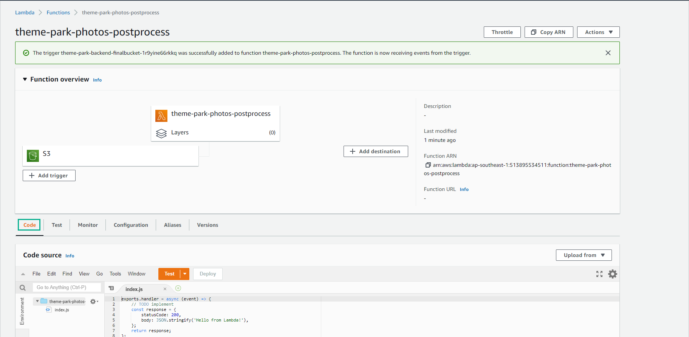Toggle the Environment side panel tab

click(22, 311)
